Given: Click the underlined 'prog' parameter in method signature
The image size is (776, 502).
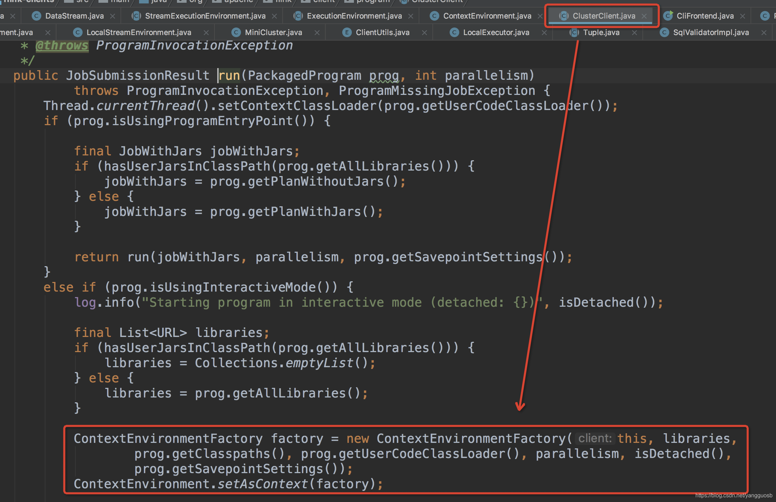Looking at the screenshot, I should 384,76.
